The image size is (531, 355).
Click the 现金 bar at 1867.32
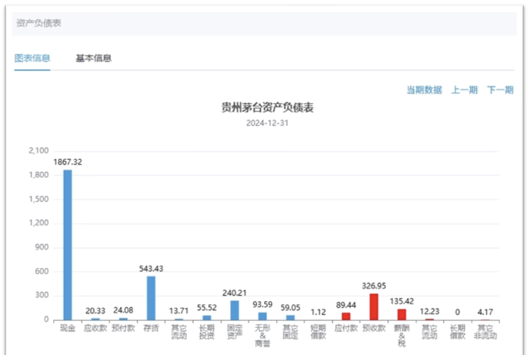pyautogui.click(x=68, y=245)
